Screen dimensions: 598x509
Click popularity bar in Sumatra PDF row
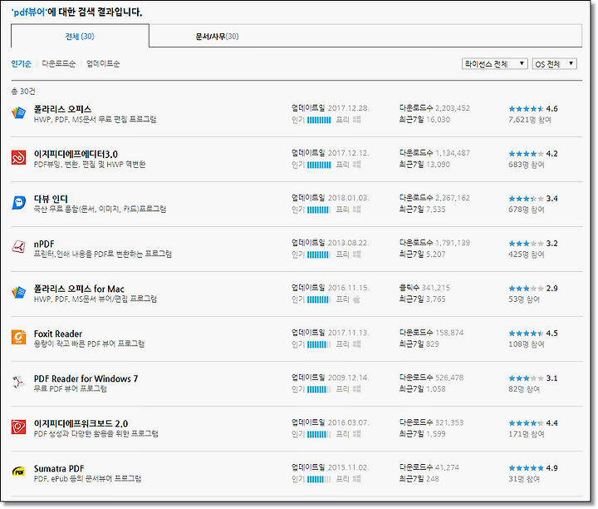[319, 479]
